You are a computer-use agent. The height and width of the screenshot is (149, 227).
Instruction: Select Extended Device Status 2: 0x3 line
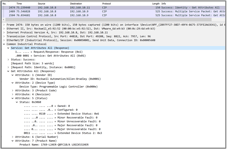(63, 133)
